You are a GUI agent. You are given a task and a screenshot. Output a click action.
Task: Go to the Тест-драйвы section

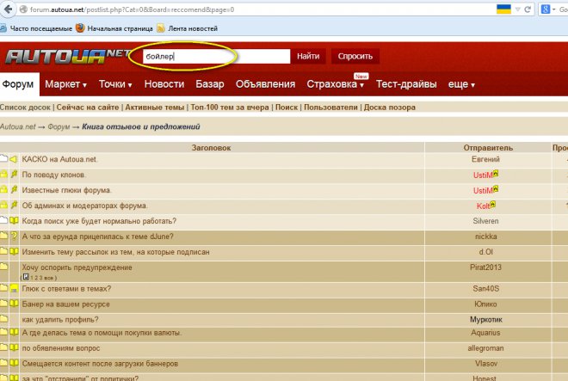point(406,84)
